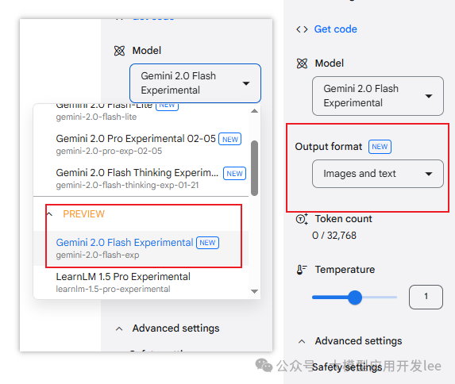Click the Token count icon
This screenshot has height=384, width=455.
[302, 219]
